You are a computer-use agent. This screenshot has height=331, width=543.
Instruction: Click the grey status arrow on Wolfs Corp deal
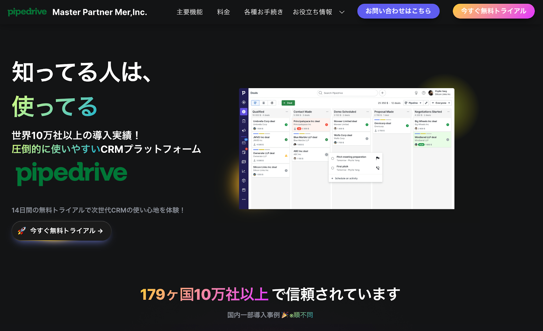pyautogui.click(x=367, y=139)
